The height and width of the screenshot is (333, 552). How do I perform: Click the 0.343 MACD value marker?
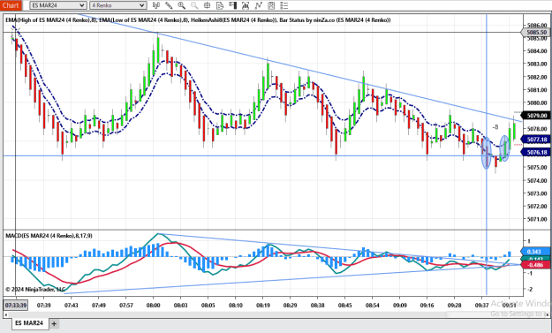coord(535,252)
